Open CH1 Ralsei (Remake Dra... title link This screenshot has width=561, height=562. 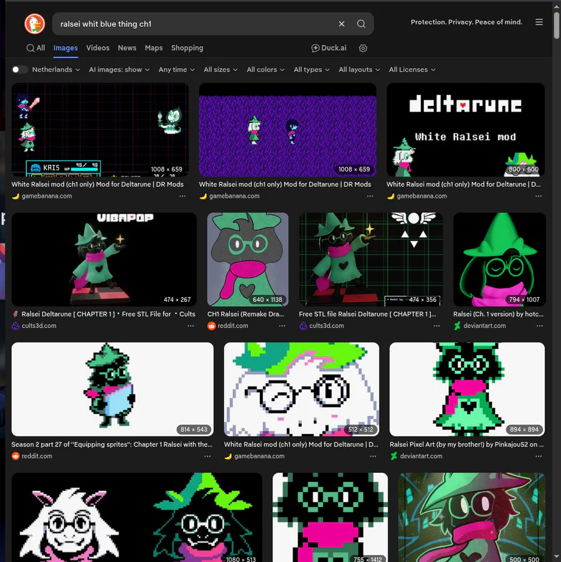tap(246, 314)
